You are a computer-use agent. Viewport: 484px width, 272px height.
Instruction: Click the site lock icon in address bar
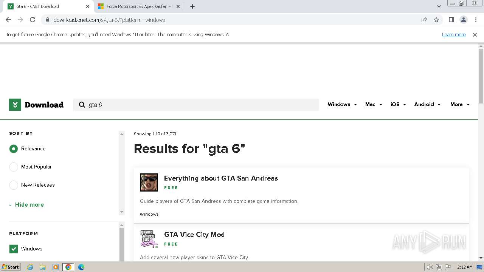pyautogui.click(x=47, y=20)
